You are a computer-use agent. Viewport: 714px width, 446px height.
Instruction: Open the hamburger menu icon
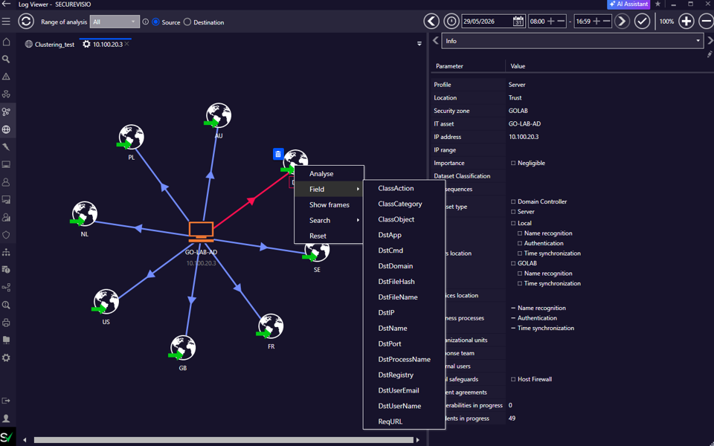(x=6, y=22)
